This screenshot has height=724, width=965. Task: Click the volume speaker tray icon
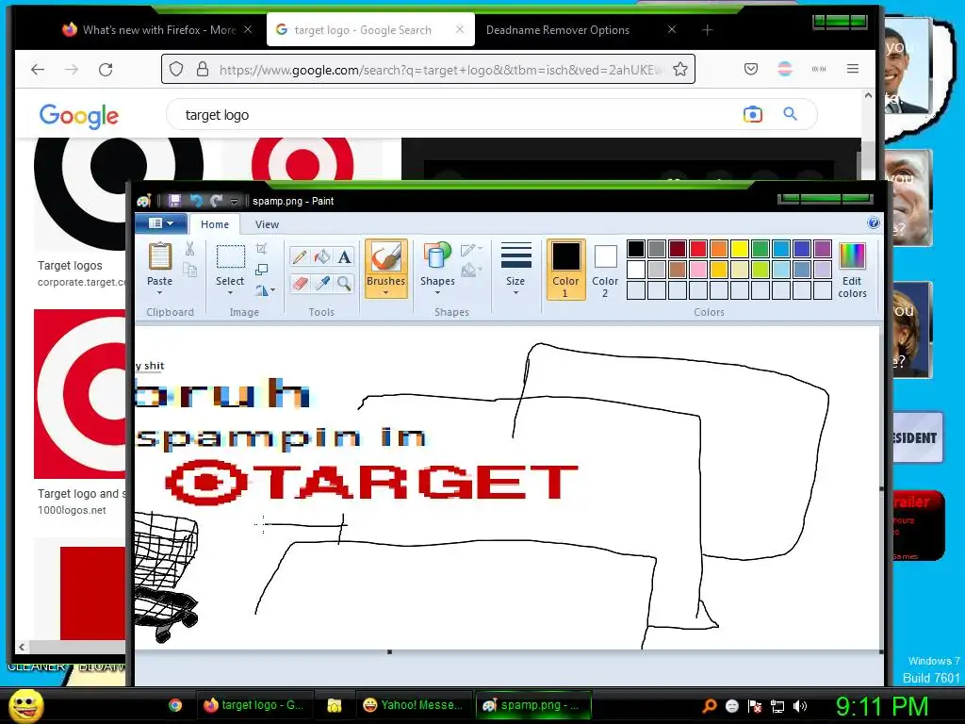tap(799, 706)
